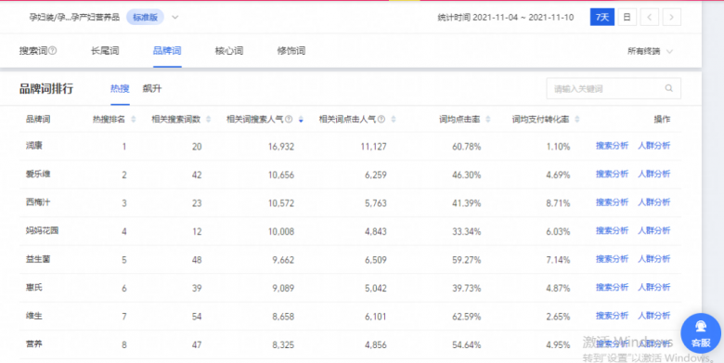Click click rate value 62.59%
724x363 pixels.
point(466,317)
